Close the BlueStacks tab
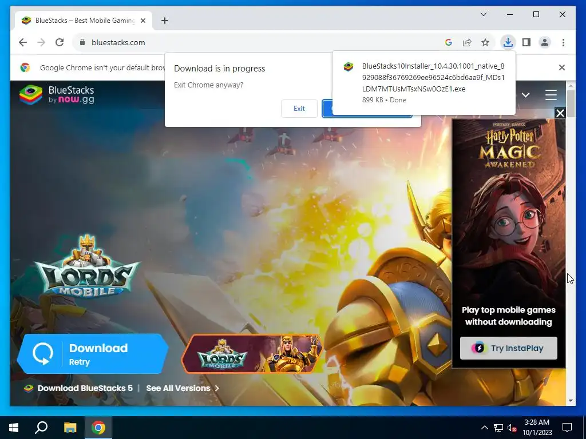 click(x=142, y=21)
